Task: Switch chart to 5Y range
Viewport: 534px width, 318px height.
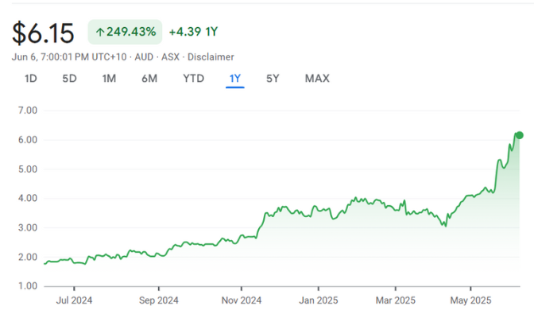Action: (273, 79)
